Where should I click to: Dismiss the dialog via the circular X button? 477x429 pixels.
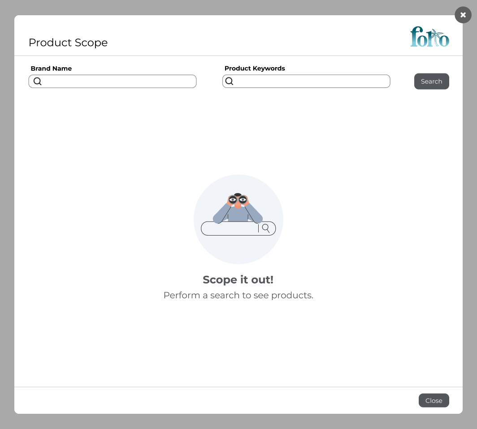(x=463, y=15)
